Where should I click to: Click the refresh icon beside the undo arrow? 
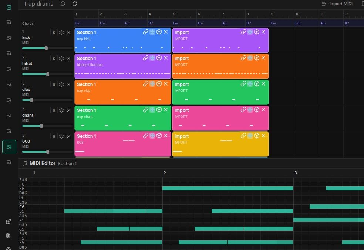74,4
